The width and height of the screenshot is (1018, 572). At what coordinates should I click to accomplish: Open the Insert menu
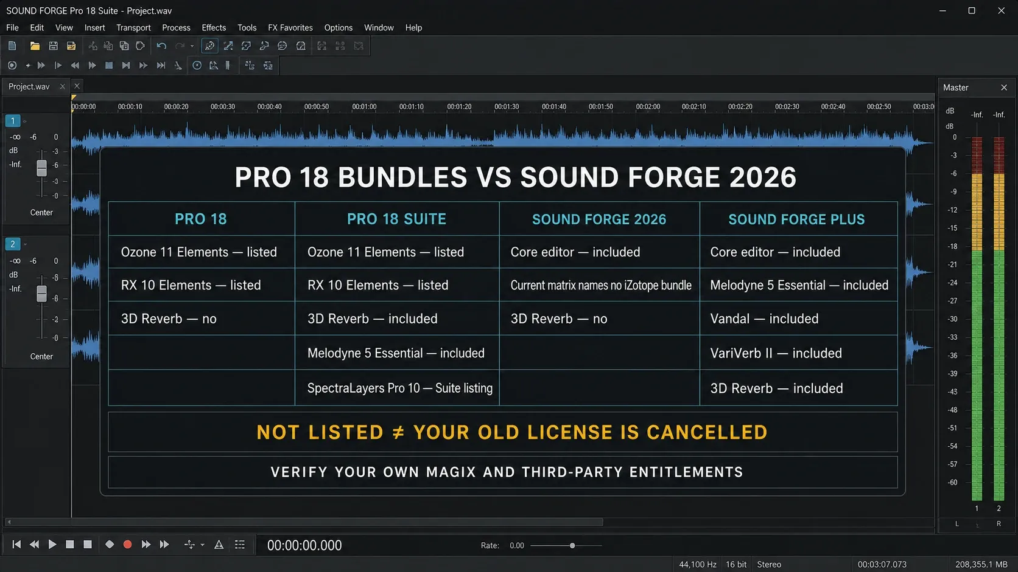click(94, 27)
